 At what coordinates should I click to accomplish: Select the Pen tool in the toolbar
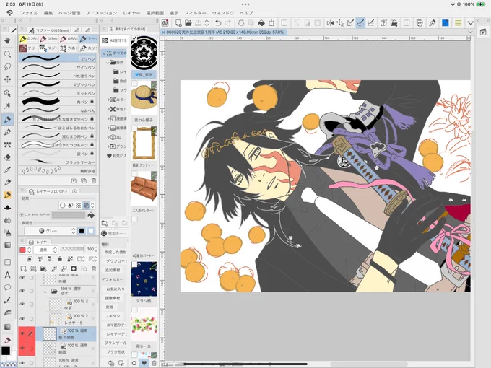click(x=7, y=119)
